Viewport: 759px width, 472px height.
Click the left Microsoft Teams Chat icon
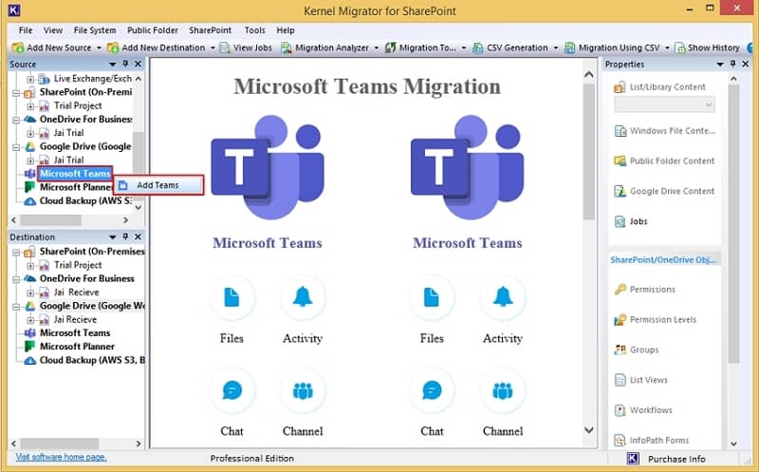coord(231,390)
